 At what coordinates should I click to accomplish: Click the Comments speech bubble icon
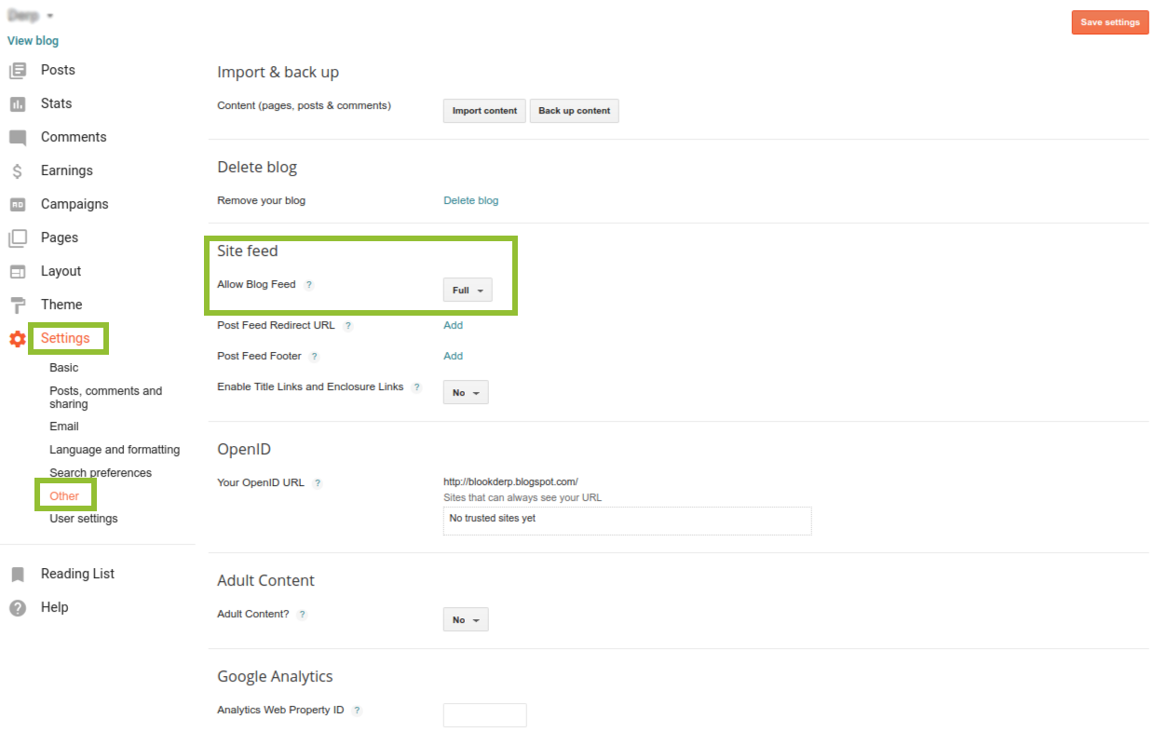tap(18, 138)
